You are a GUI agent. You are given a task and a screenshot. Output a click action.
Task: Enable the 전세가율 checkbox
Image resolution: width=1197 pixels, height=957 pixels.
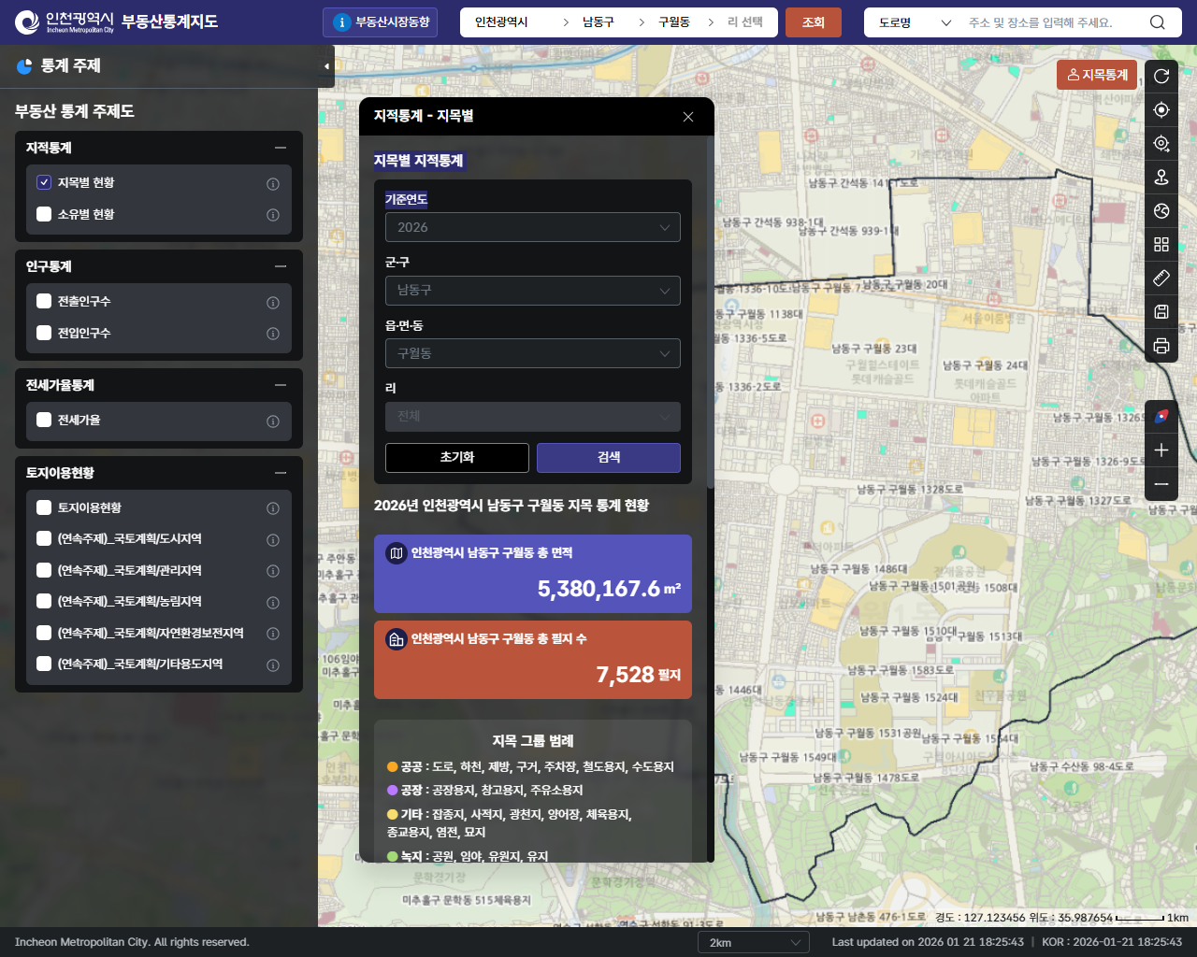point(44,420)
